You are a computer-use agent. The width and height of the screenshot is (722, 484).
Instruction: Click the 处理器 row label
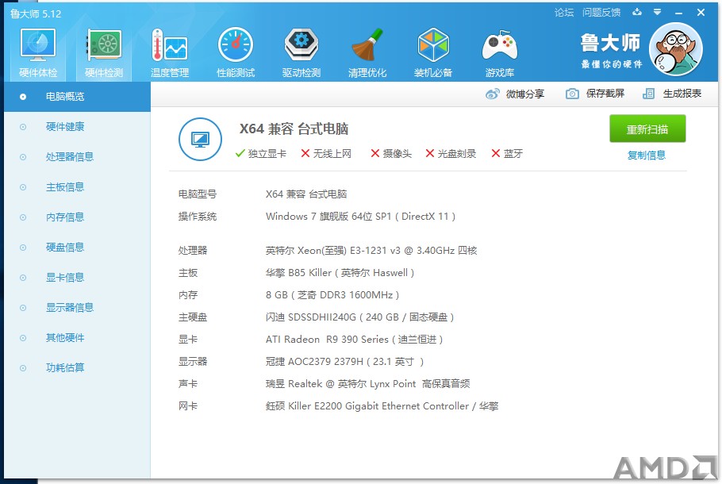[x=193, y=251]
